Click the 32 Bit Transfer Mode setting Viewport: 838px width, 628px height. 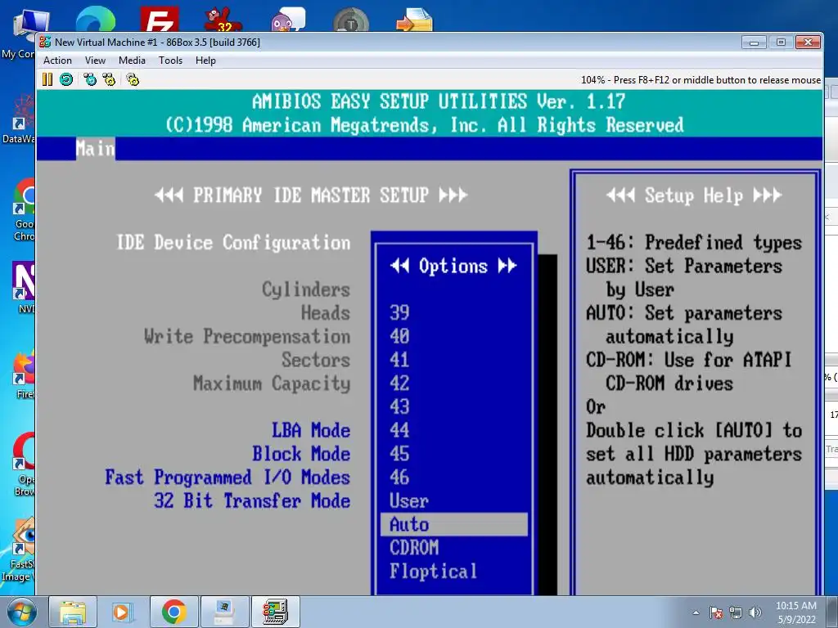click(252, 501)
